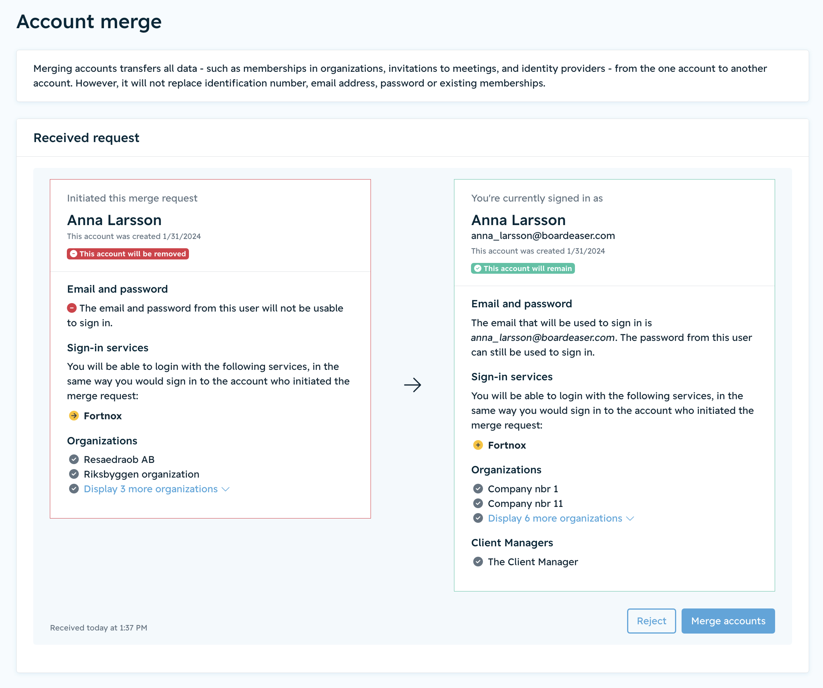The height and width of the screenshot is (688, 823).
Task: Click Anna Larsson name in left card
Action: (x=114, y=220)
